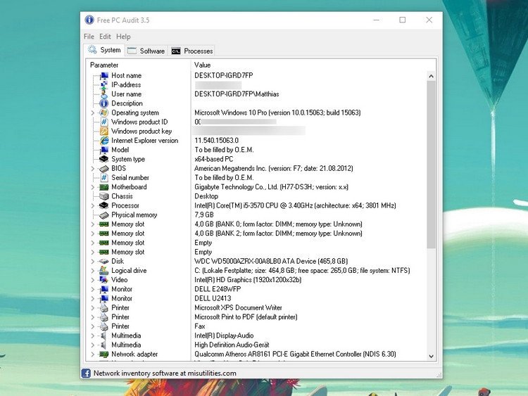Click the User name person icon
This screenshot has width=528, height=396.
coord(104,94)
